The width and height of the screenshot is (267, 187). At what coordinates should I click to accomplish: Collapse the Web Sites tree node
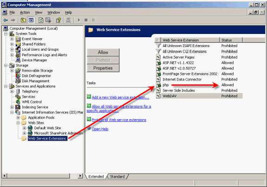(18, 123)
